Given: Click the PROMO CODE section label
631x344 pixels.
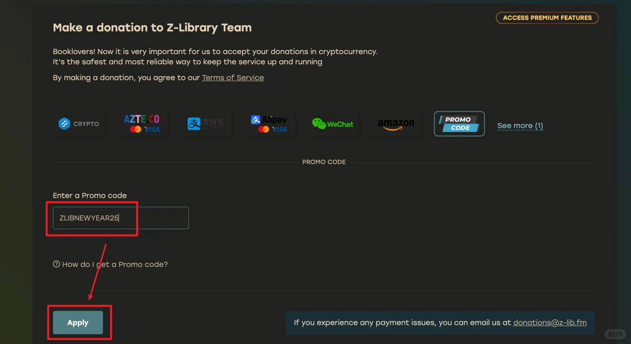Looking at the screenshot, I should pos(324,162).
